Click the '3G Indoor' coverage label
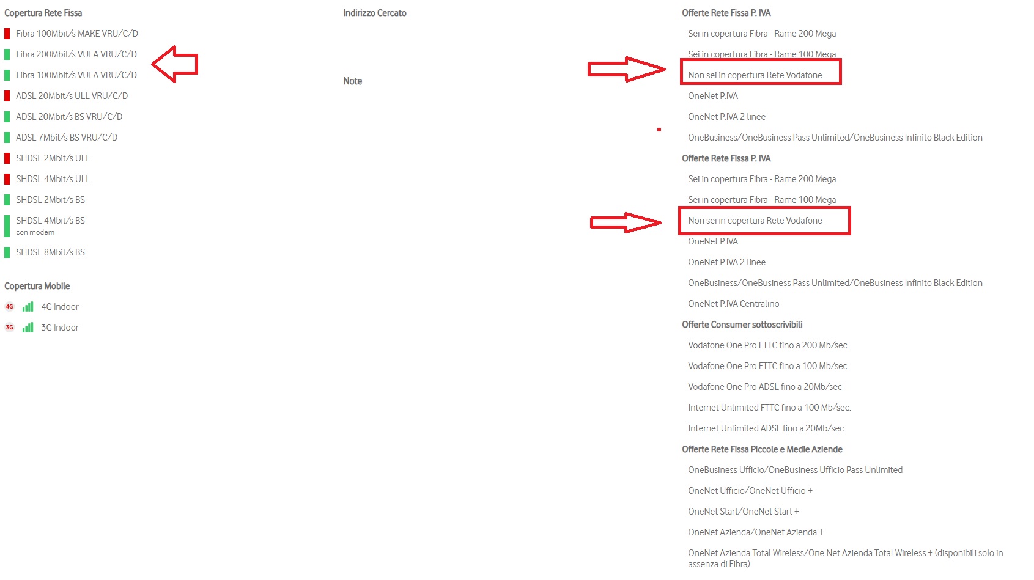Screen dimensions: 1034x580 [60, 328]
